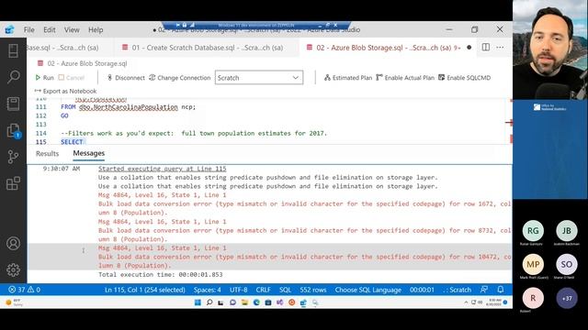This screenshot has height=330, width=588.
Task: Click dbo.NorthCarolinaPopulation in code line 111
Action: pos(129,107)
